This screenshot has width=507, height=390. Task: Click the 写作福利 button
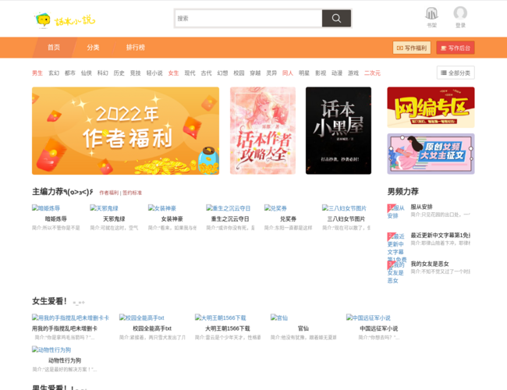tap(412, 48)
